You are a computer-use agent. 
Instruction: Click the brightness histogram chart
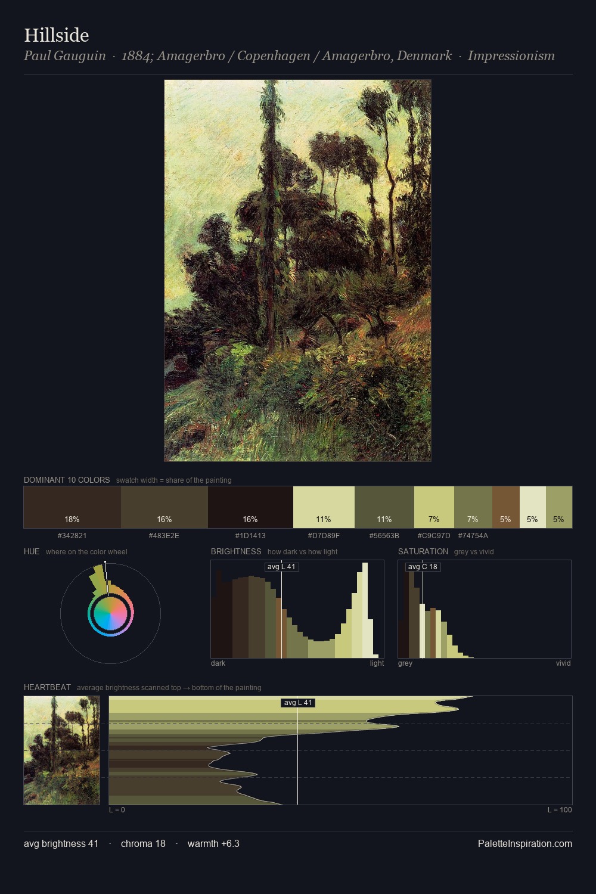[297, 609]
